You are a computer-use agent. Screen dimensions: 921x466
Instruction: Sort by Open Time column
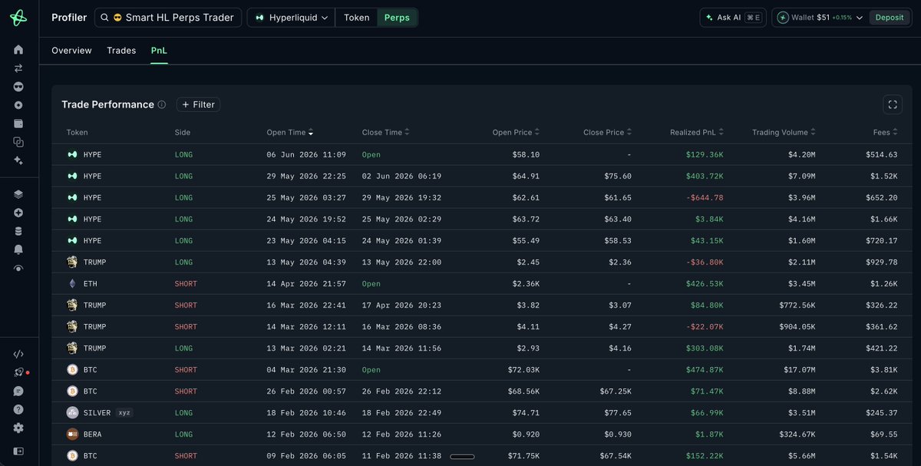pos(289,133)
